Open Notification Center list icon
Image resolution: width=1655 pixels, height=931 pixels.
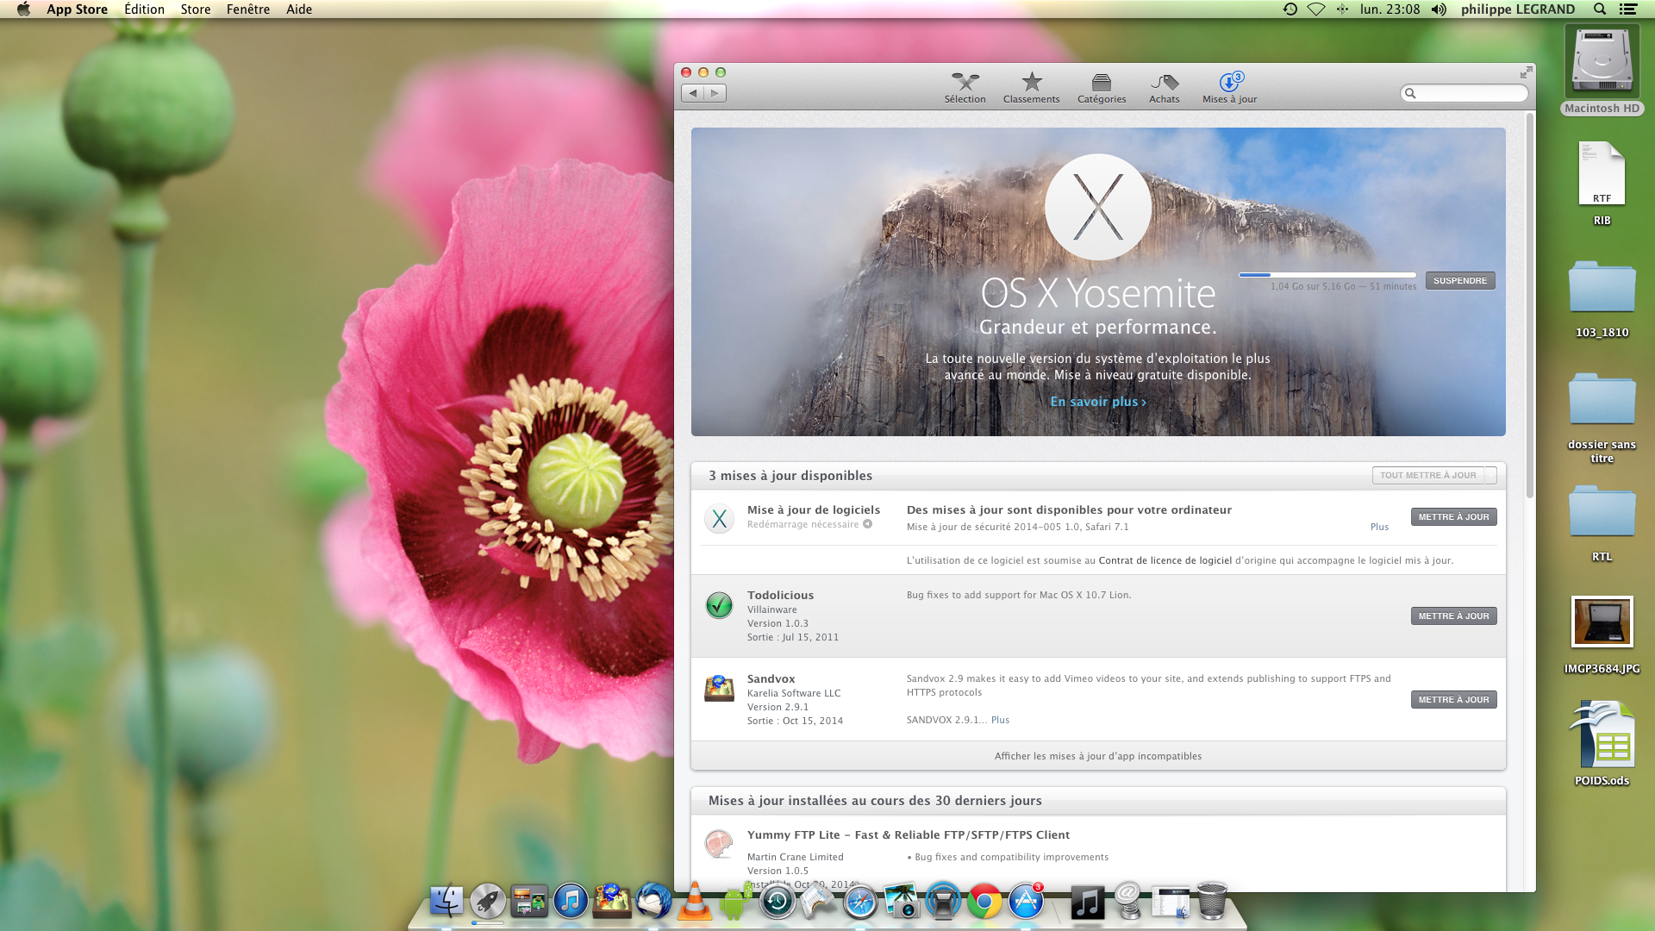(x=1627, y=9)
